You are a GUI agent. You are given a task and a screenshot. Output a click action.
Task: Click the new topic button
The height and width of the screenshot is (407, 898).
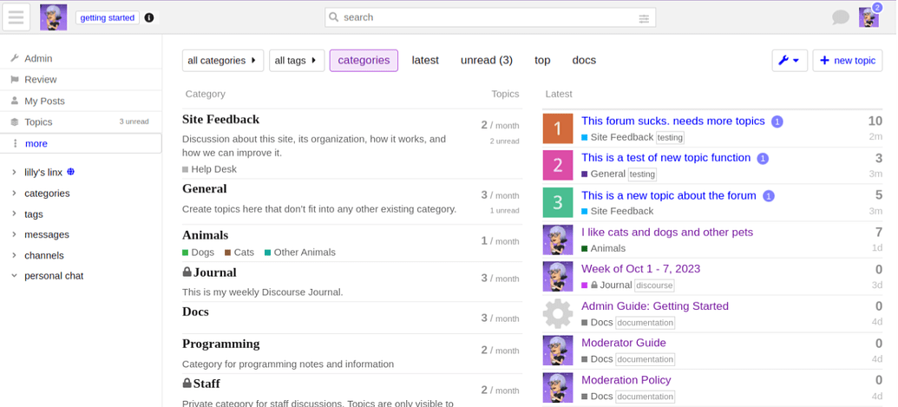pos(847,60)
